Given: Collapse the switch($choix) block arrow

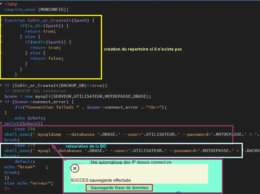Looking at the screenshot, I should [1, 123].
